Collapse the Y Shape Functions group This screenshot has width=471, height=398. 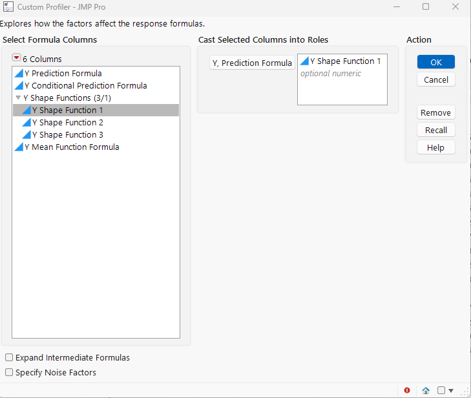18,98
